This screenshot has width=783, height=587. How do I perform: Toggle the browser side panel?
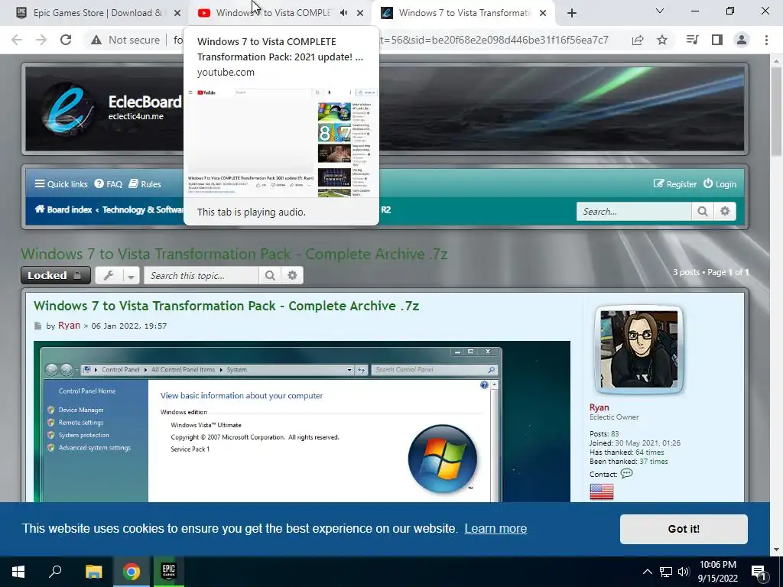pos(717,40)
